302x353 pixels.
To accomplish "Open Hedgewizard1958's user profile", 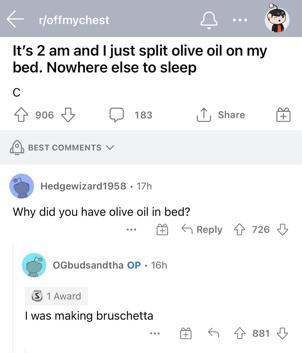I will click(x=83, y=186).
